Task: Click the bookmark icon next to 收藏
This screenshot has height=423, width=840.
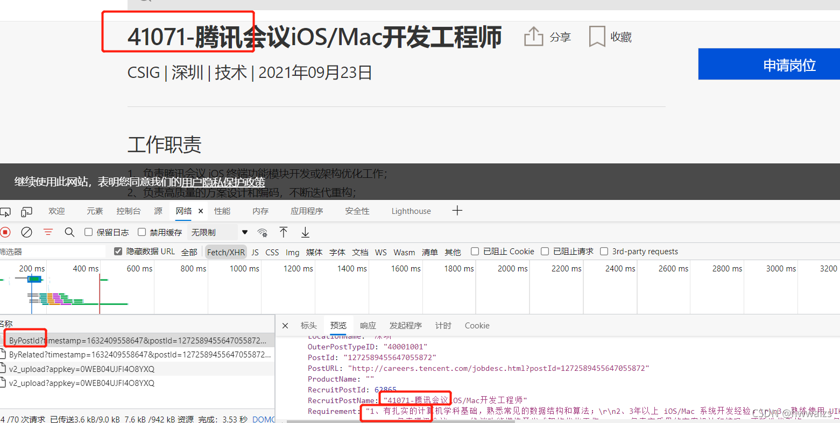Action: (597, 37)
